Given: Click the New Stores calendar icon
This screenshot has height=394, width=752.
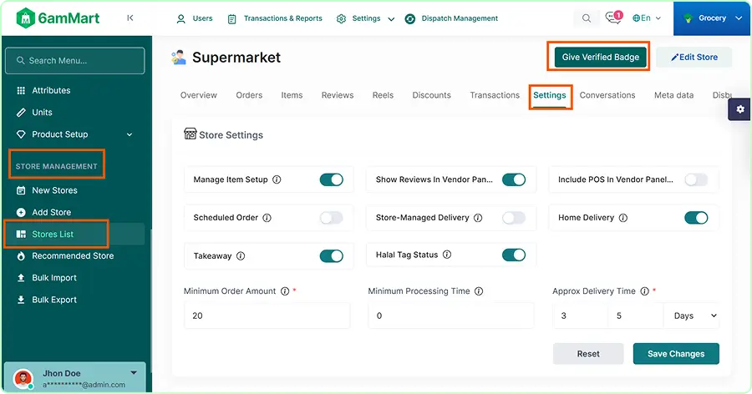Looking at the screenshot, I should (21, 191).
